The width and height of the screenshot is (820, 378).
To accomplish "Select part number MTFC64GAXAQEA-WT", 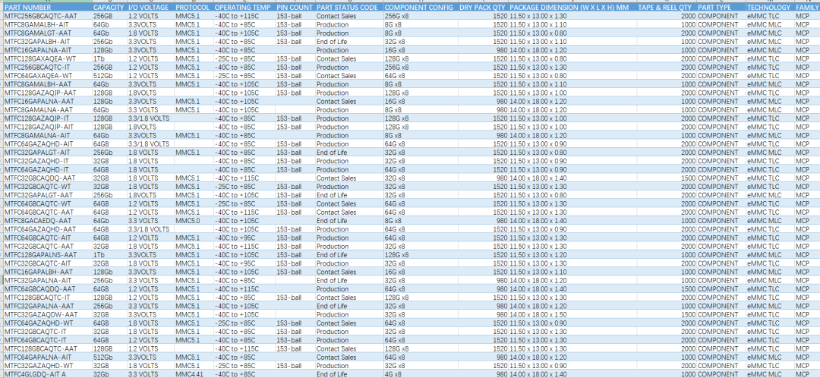I will (47, 76).
